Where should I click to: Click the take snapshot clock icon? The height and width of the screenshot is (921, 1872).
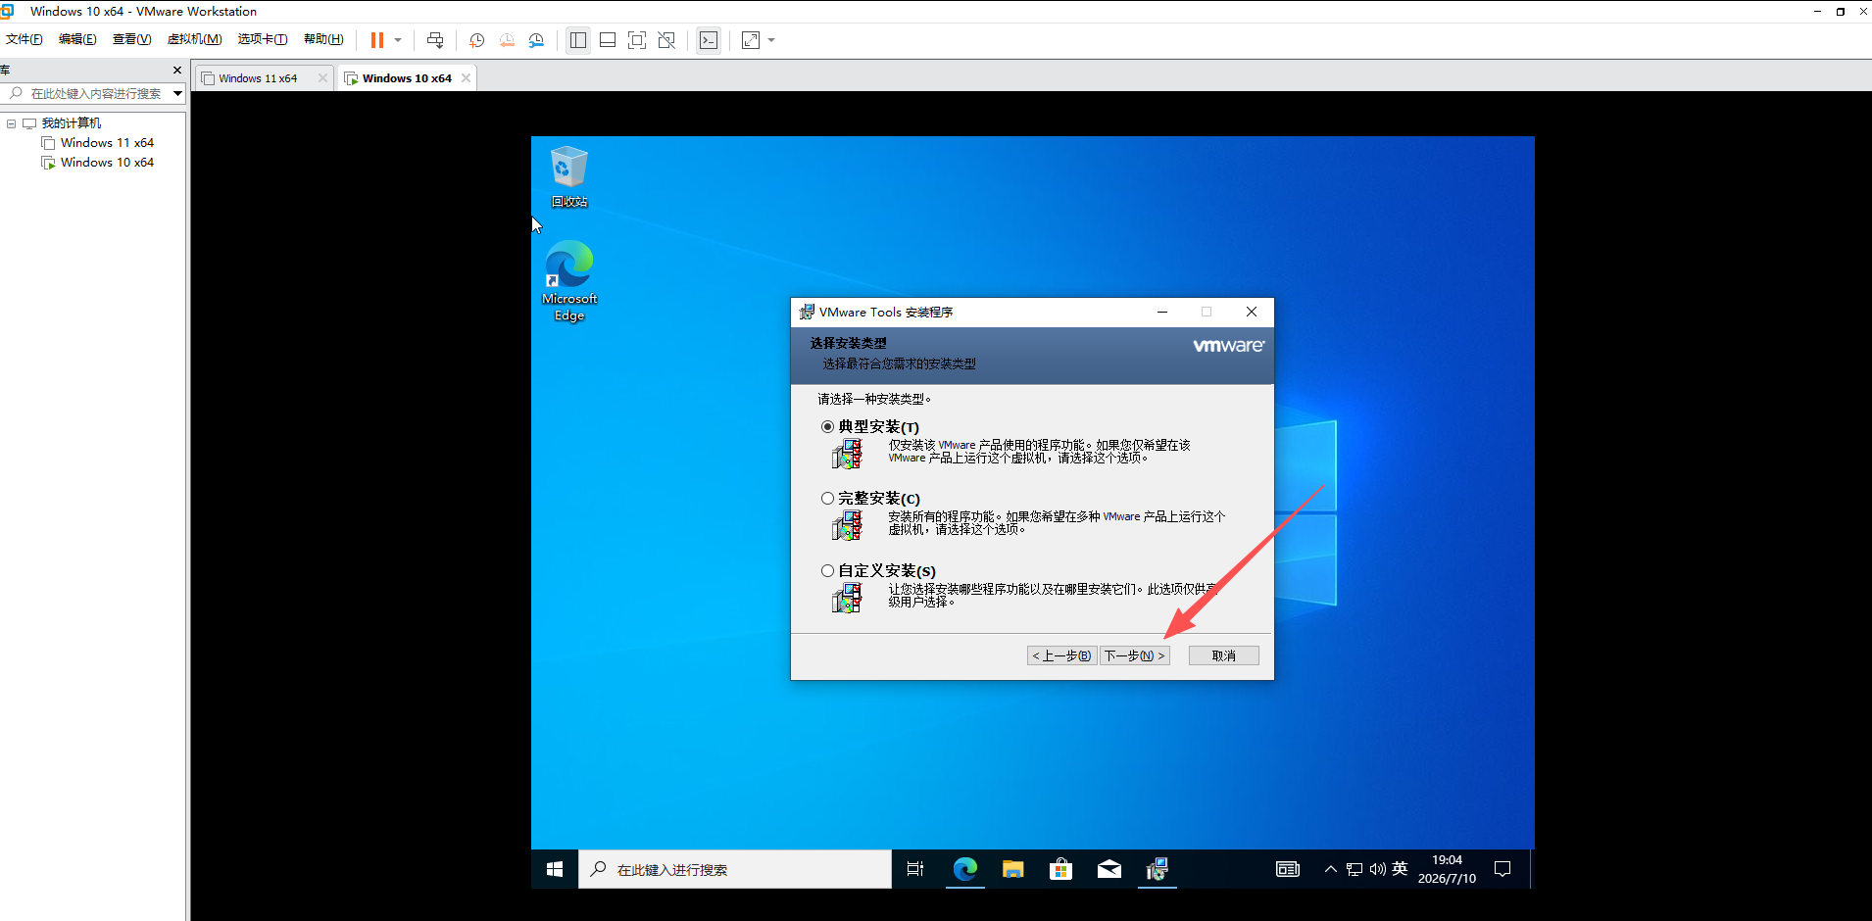(x=477, y=40)
